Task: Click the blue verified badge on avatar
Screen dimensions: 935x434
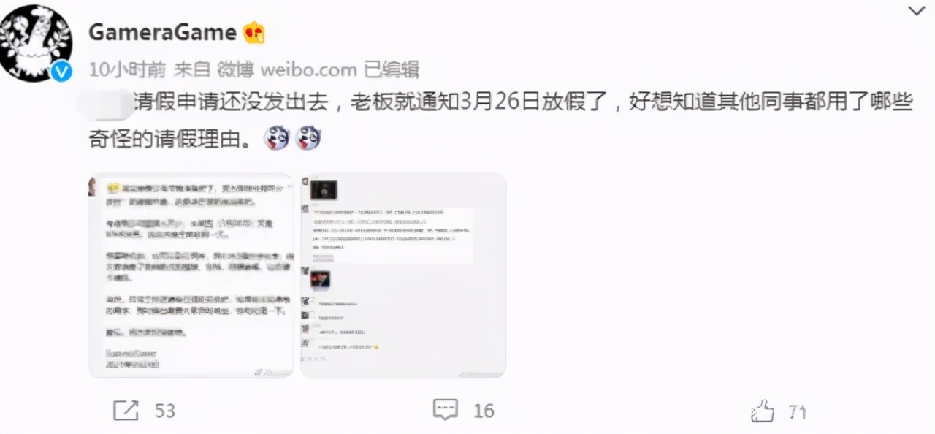Action: pyautogui.click(x=63, y=71)
